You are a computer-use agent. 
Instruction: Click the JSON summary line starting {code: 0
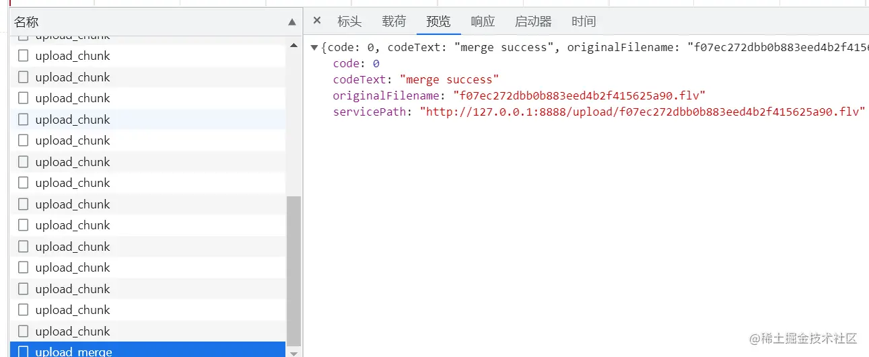pyautogui.click(x=594, y=48)
